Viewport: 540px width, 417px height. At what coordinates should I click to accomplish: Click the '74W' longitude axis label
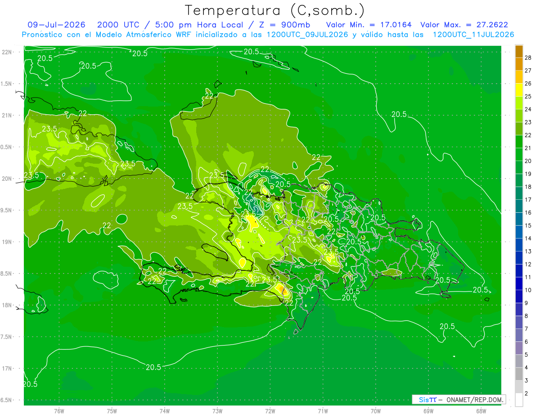(x=165, y=411)
